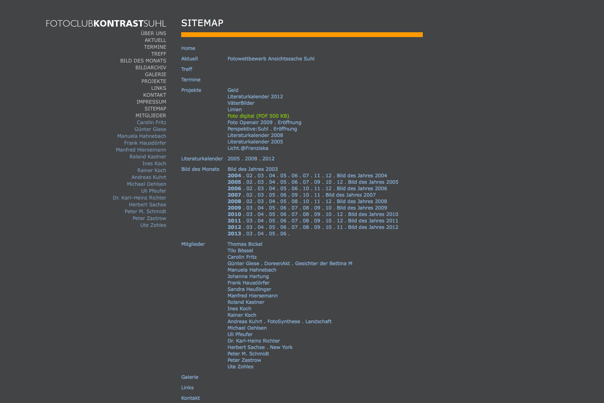This screenshot has width=604, height=403.
Task: Select TERMINE in the left menu
Action: coord(155,47)
